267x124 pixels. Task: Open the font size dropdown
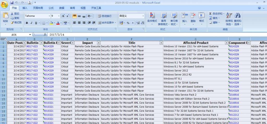pyautogui.click(x=59, y=16)
